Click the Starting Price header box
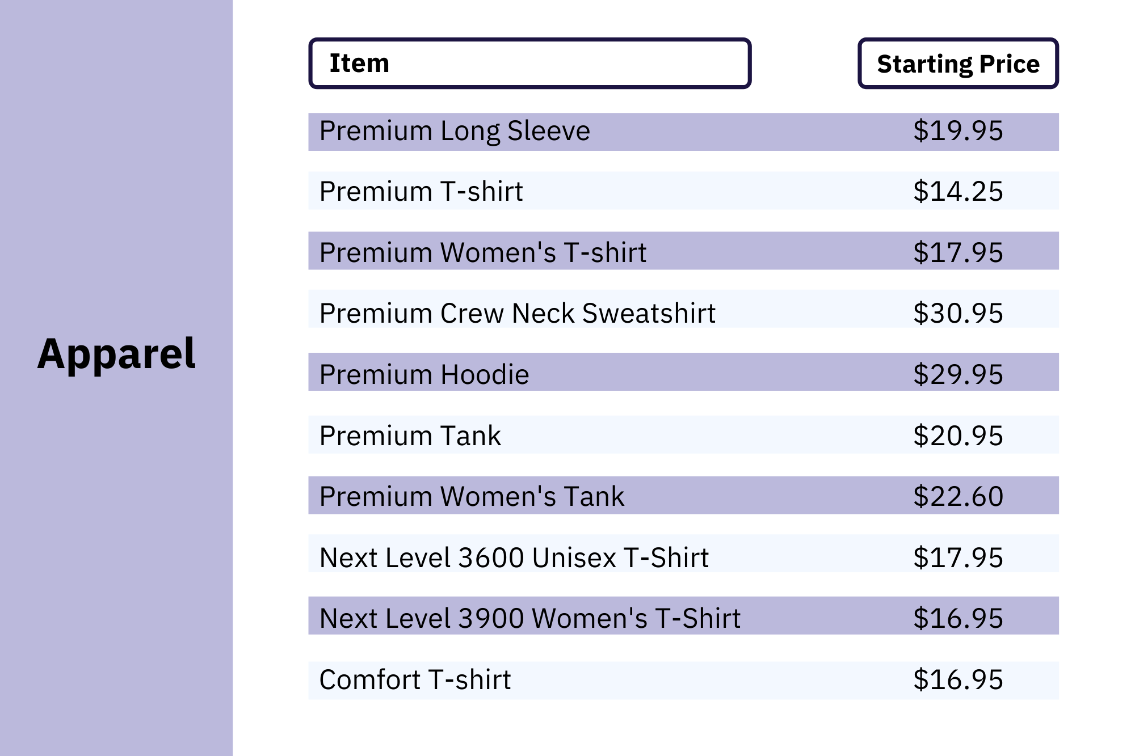Screen dimensions: 1135x756 coord(958,64)
